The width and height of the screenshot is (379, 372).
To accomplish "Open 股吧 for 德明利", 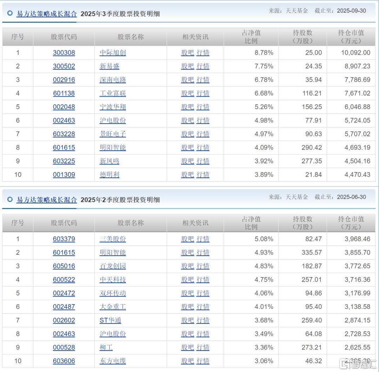I will click(x=187, y=175).
